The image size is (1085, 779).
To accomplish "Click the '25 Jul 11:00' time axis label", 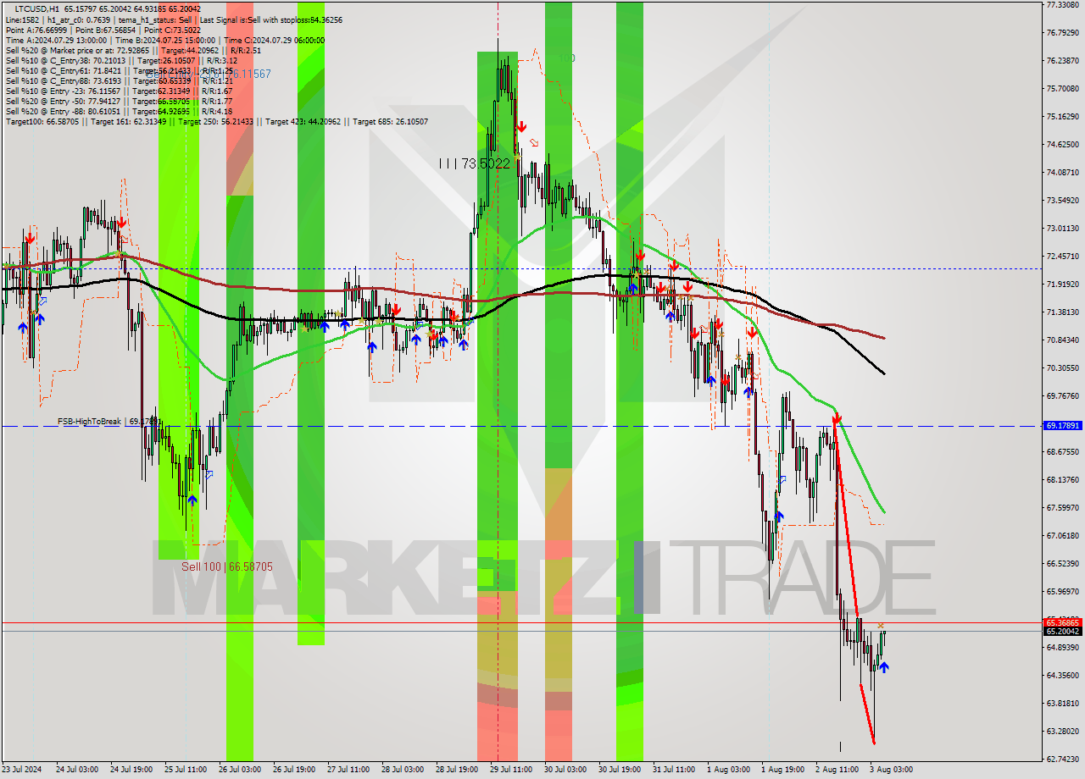I will pyautogui.click(x=185, y=770).
